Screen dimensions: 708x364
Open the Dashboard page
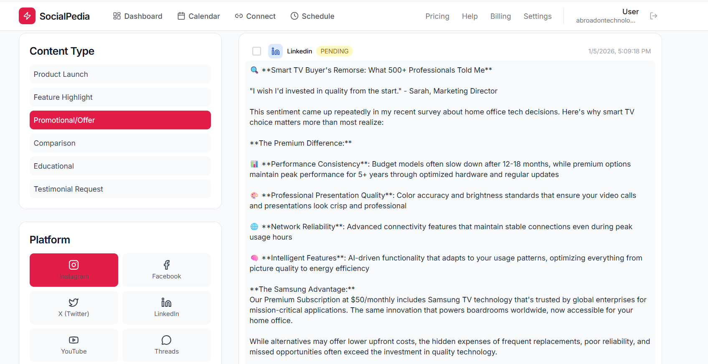pyautogui.click(x=137, y=16)
